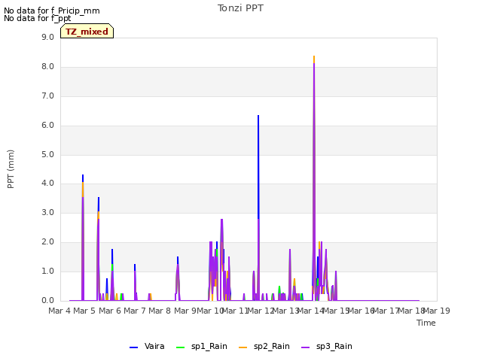Toggle sp3_Rain series in the legend
This screenshot has width=482, height=361.
tap(326, 346)
